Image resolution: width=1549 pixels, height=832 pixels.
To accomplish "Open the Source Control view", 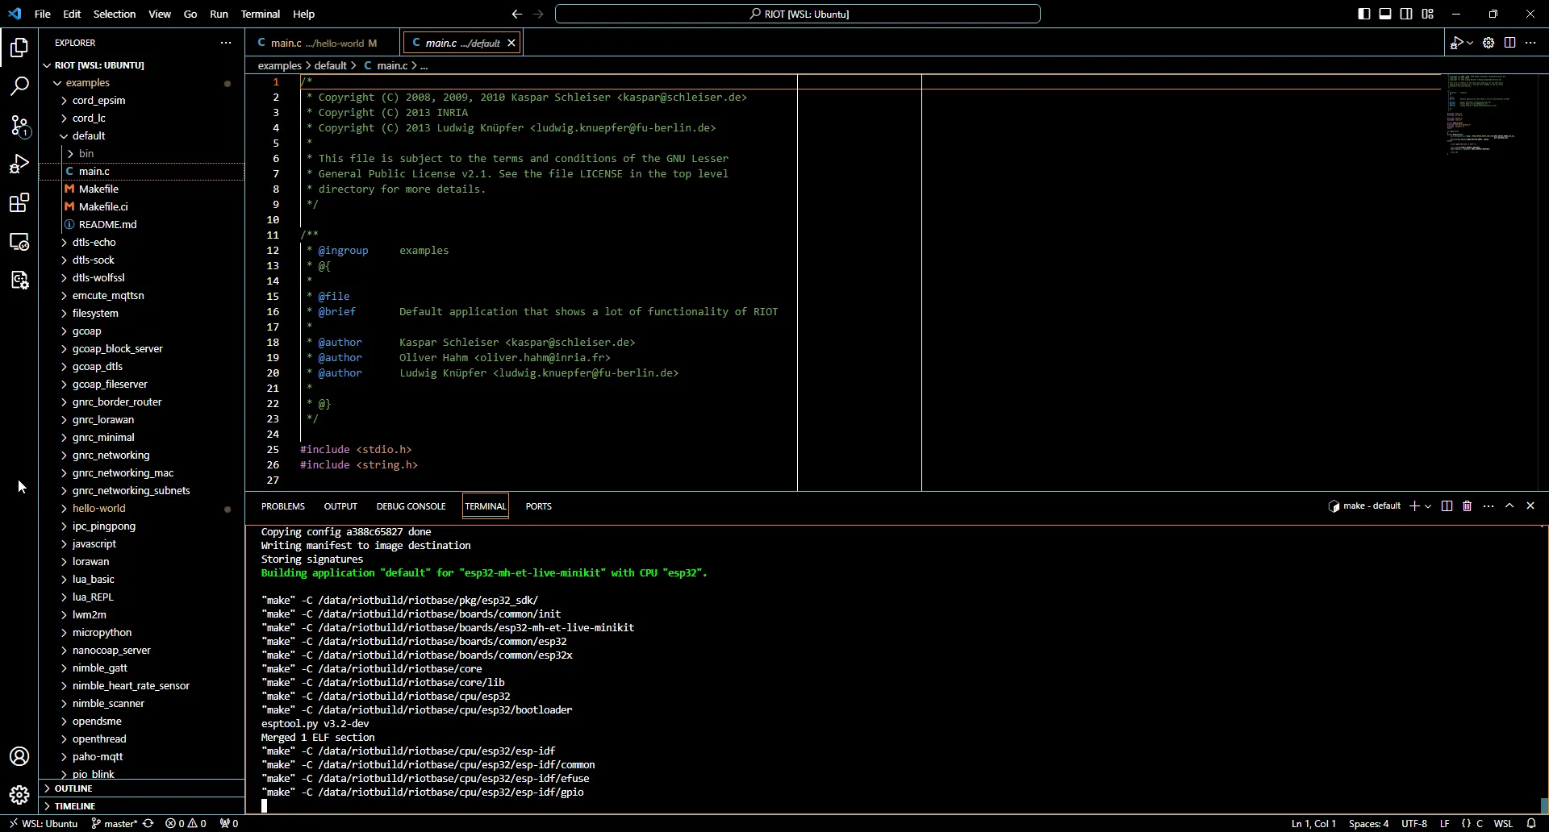I will point(19,126).
